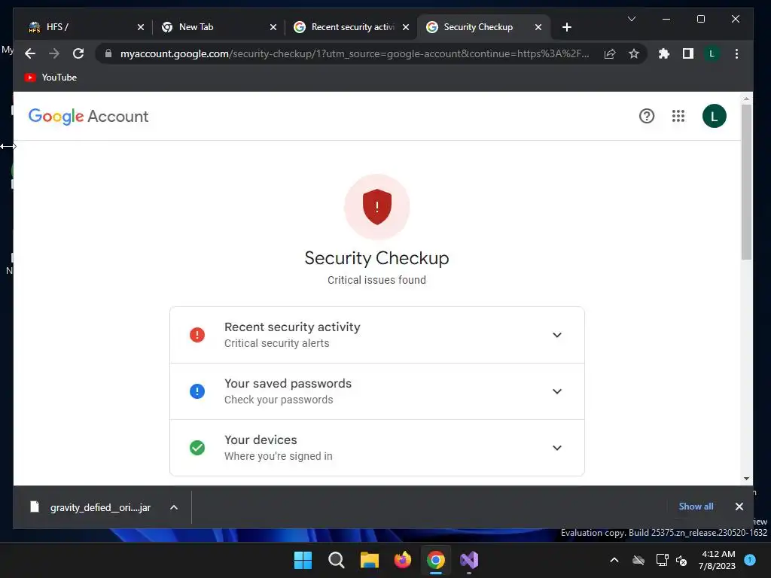The image size is (771, 578).
Task: Click the scrollbar down arrow
Action: 746,479
